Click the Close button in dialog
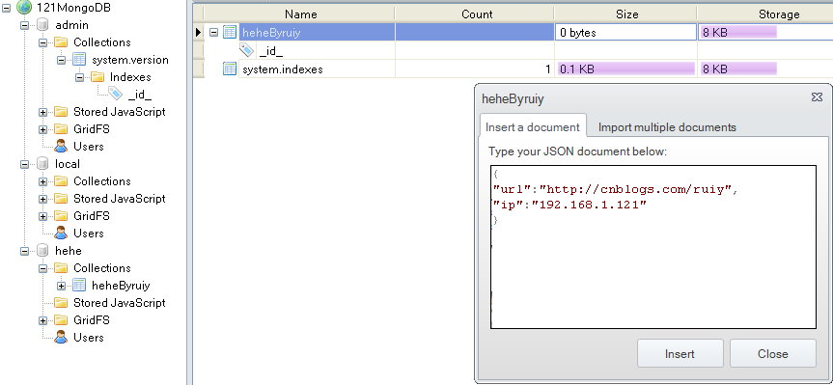Screen dimensions: 833x385 [773, 354]
